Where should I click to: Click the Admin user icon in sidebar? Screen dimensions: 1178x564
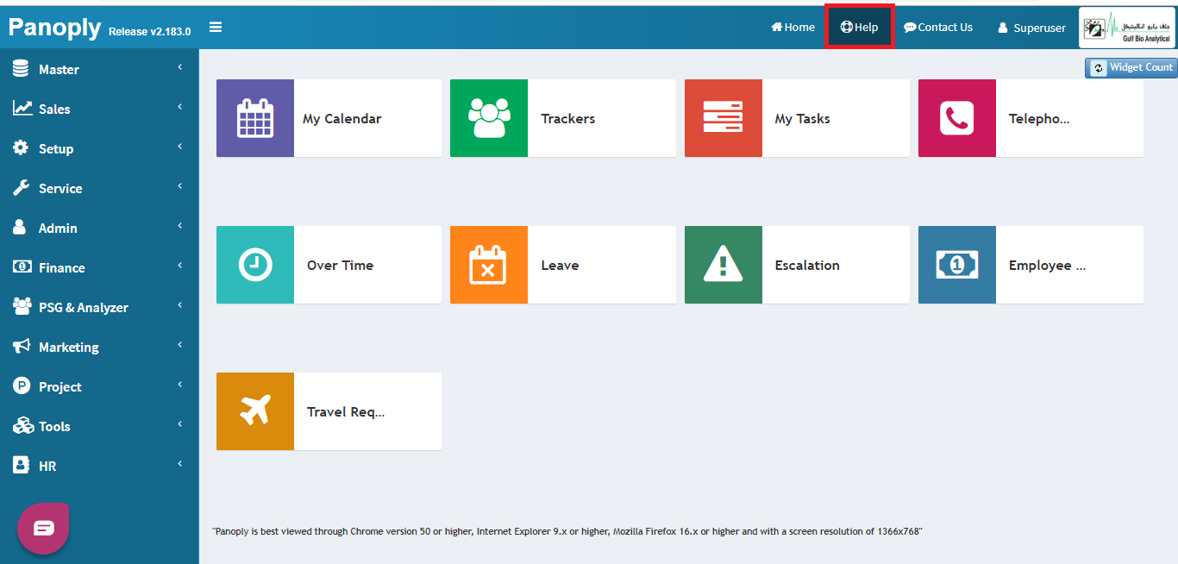pyautogui.click(x=20, y=228)
